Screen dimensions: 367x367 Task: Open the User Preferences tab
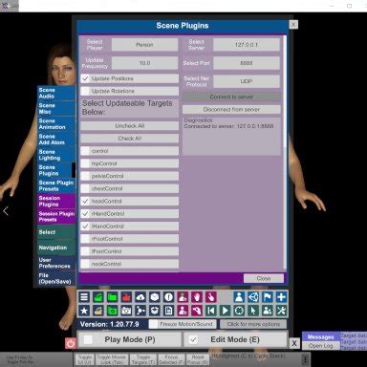tap(56, 263)
